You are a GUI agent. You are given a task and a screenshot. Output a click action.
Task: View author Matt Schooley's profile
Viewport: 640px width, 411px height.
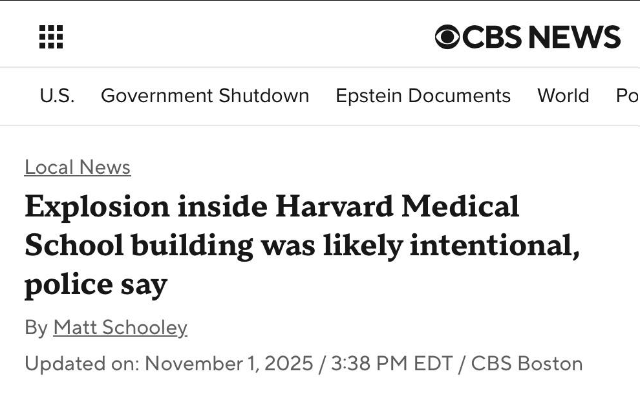coord(120,328)
